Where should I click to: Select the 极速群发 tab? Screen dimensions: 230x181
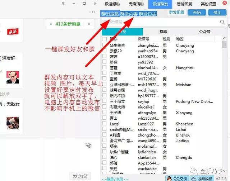coord(160,4)
